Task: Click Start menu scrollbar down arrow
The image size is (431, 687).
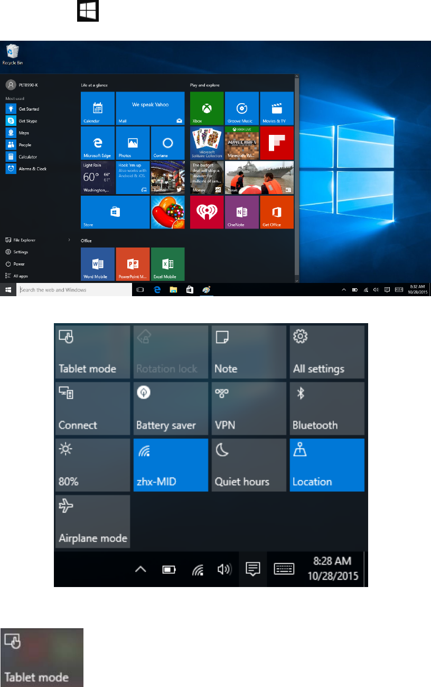Action: (297, 280)
